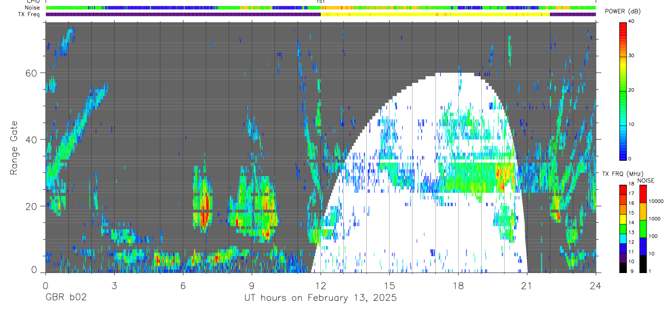Click the '11' label in TX FRQ legend

pos(632,252)
